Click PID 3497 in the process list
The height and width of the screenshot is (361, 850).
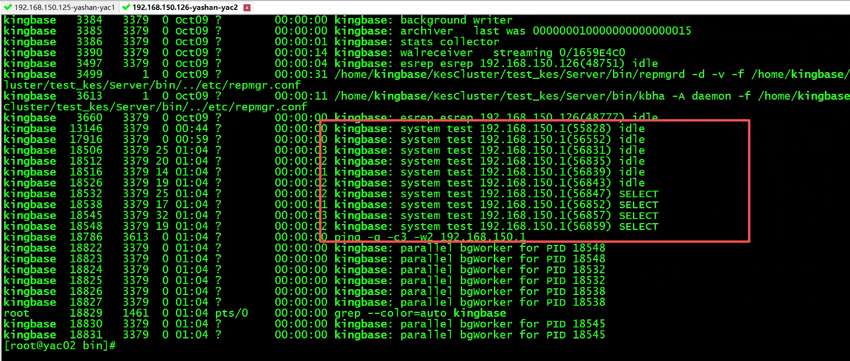(x=89, y=63)
